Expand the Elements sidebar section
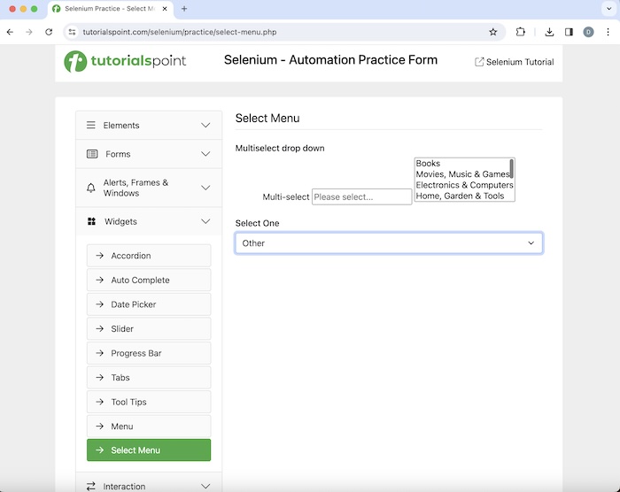 tap(148, 126)
